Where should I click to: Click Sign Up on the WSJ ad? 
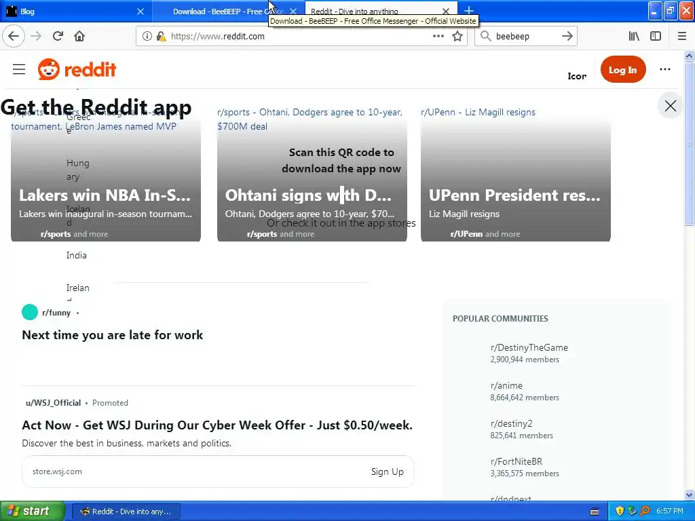pos(387,471)
